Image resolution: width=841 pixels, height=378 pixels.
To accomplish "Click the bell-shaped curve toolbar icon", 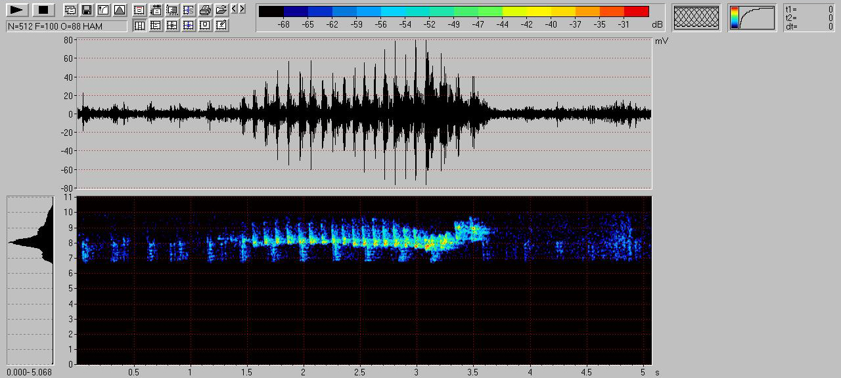I will [x=120, y=10].
